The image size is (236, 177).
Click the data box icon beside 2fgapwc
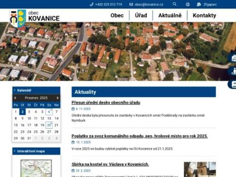click(199, 4)
